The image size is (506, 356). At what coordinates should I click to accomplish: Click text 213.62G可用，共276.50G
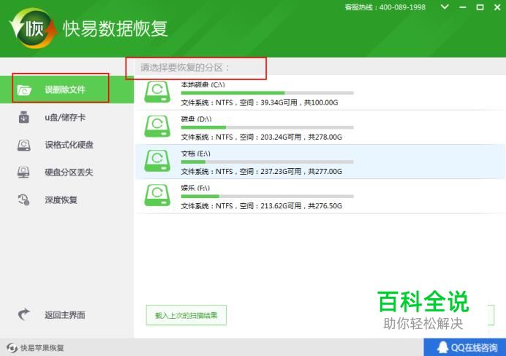tap(301, 206)
